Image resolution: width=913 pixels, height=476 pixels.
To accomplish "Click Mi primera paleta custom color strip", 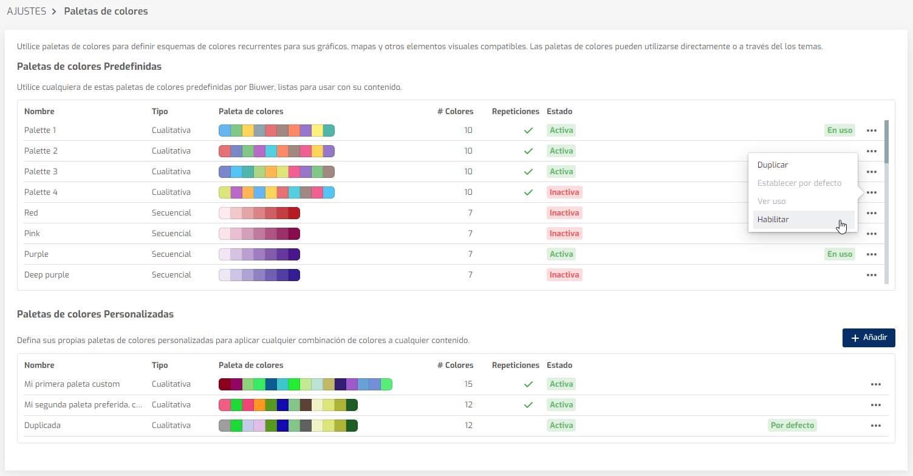I will [x=306, y=384].
